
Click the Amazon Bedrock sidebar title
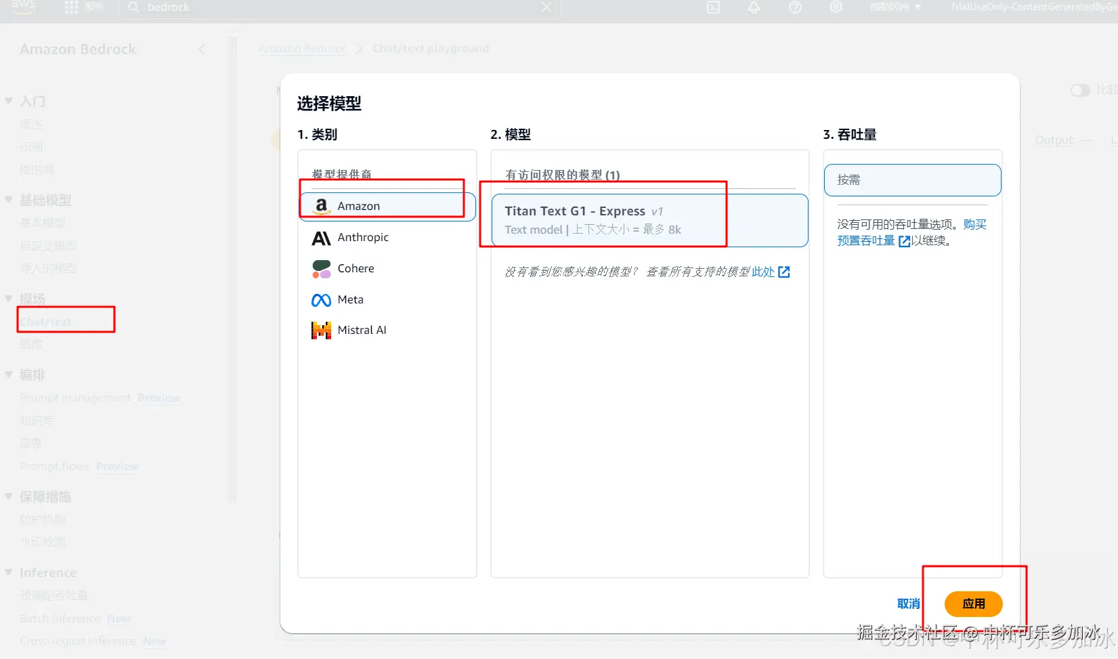tap(78, 49)
